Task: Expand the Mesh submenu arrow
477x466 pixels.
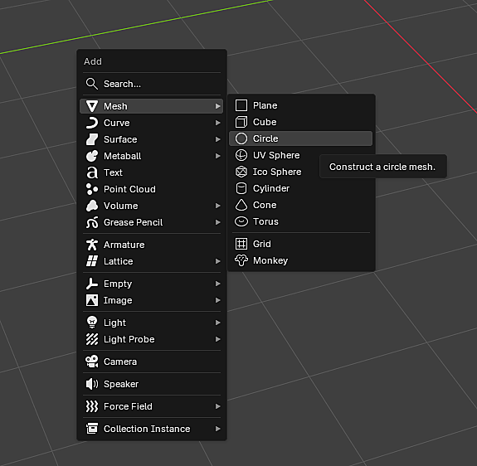Action: (218, 106)
